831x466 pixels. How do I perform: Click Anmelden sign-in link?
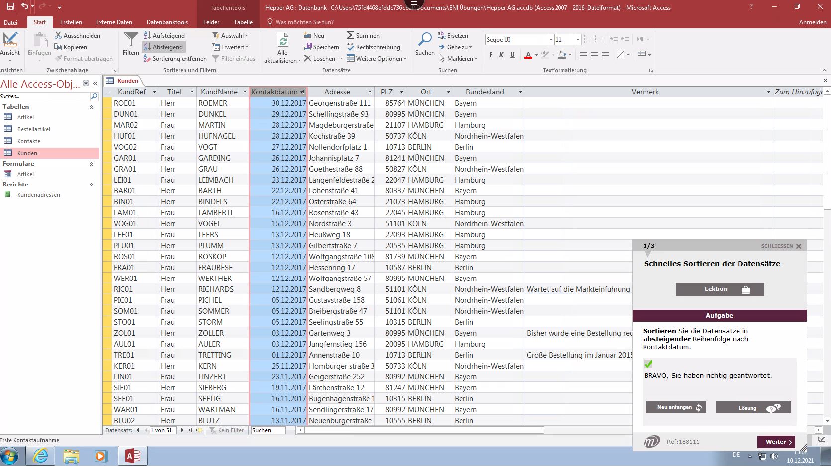point(813,22)
